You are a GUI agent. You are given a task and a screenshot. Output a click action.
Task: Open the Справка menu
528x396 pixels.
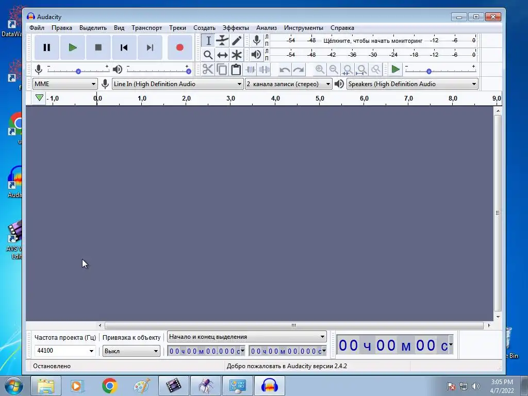click(342, 28)
